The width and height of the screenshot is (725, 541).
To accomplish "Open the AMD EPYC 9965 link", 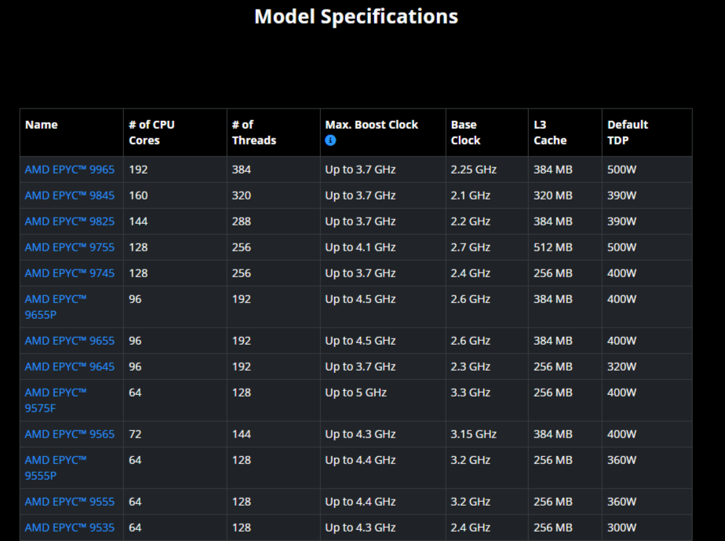I will coord(69,170).
